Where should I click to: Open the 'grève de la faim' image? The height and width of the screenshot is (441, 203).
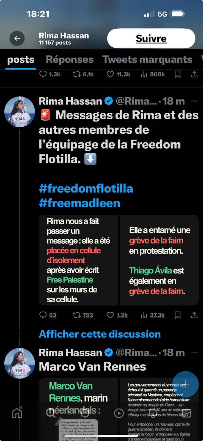[159, 260]
